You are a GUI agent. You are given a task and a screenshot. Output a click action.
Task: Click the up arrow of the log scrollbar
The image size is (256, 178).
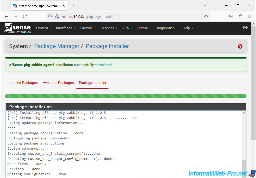[244, 113]
